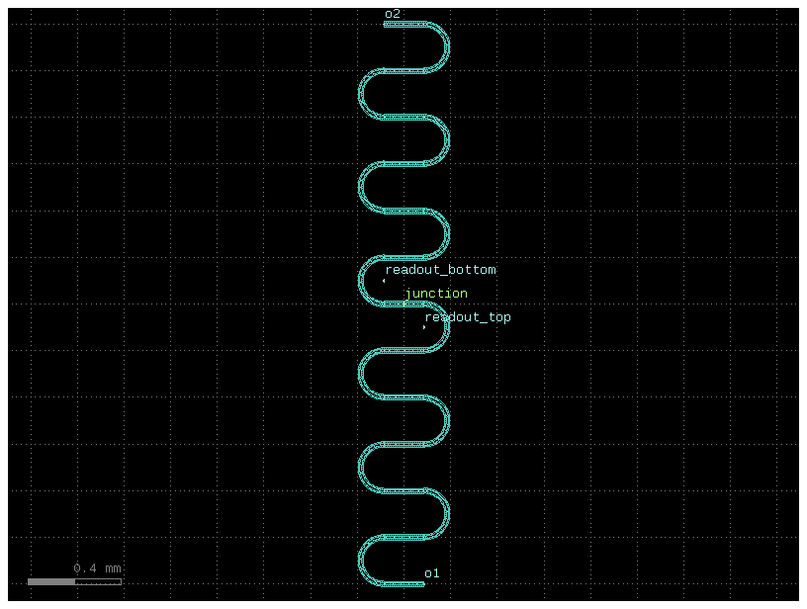807x609 pixels.
Task: Click the topmost right-side meander bend
Action: [x=449, y=46]
